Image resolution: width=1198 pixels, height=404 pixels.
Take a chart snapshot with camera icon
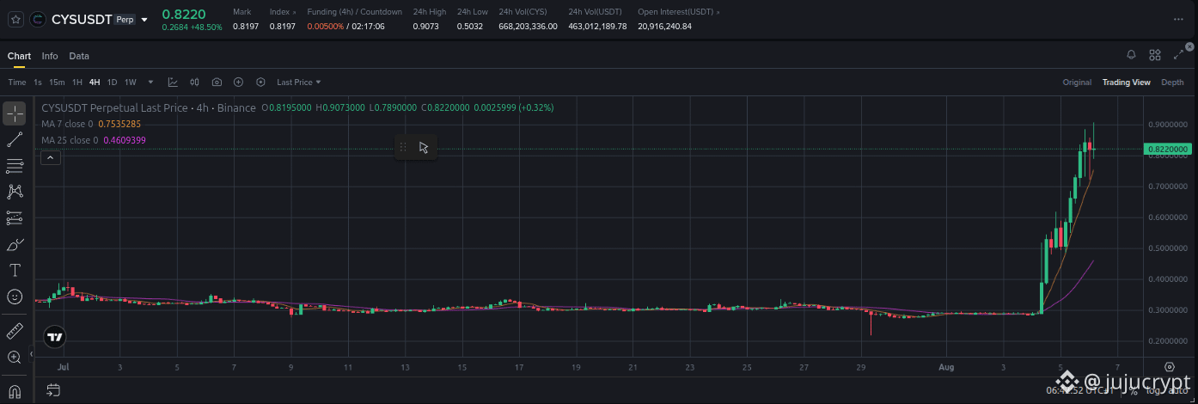(x=217, y=83)
